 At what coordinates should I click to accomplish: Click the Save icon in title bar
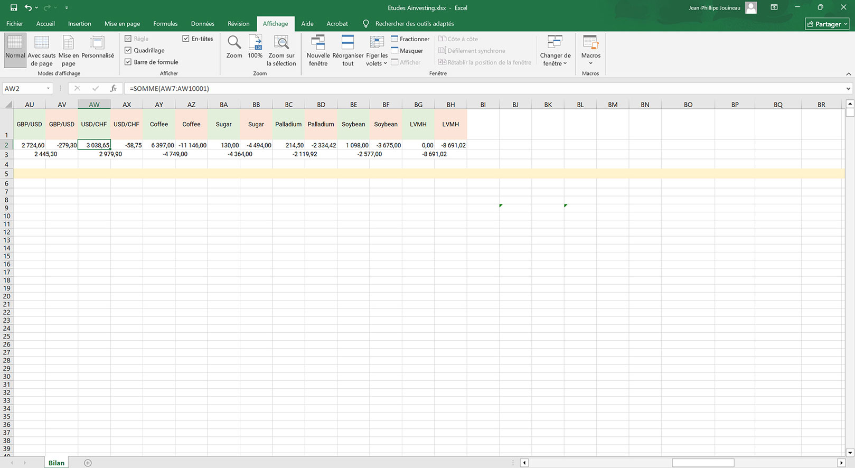[x=14, y=8]
